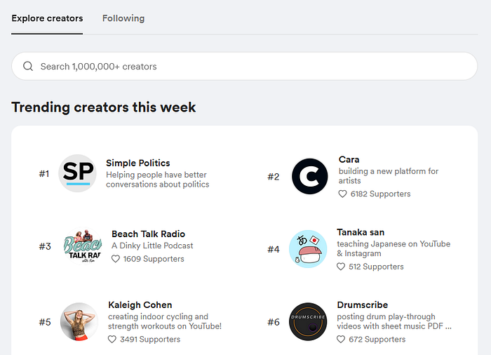Click heart icon beside 1609 Supporters
491x355 pixels.
(x=116, y=259)
